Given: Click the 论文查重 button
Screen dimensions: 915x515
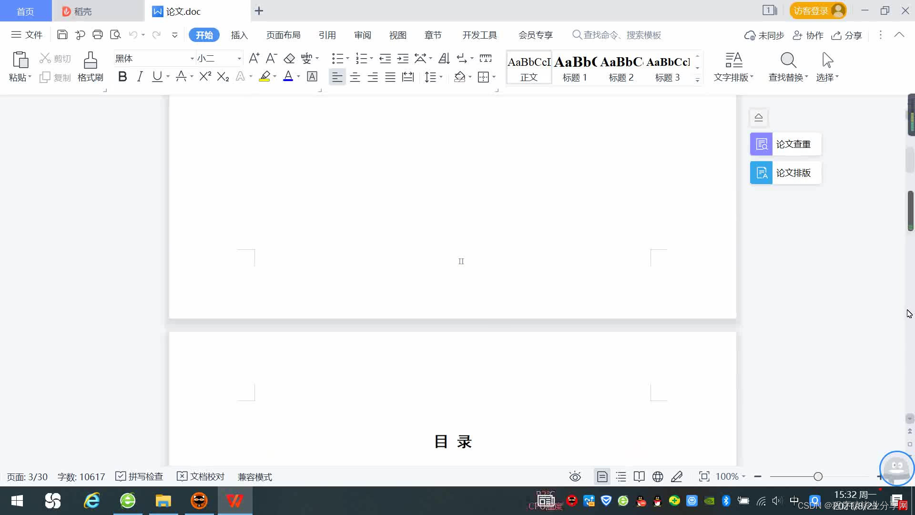Looking at the screenshot, I should (785, 144).
